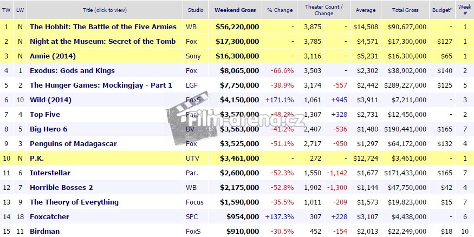The image size is (474, 237).
Task: Sort table by Weekend Gross column
Action: click(x=236, y=10)
